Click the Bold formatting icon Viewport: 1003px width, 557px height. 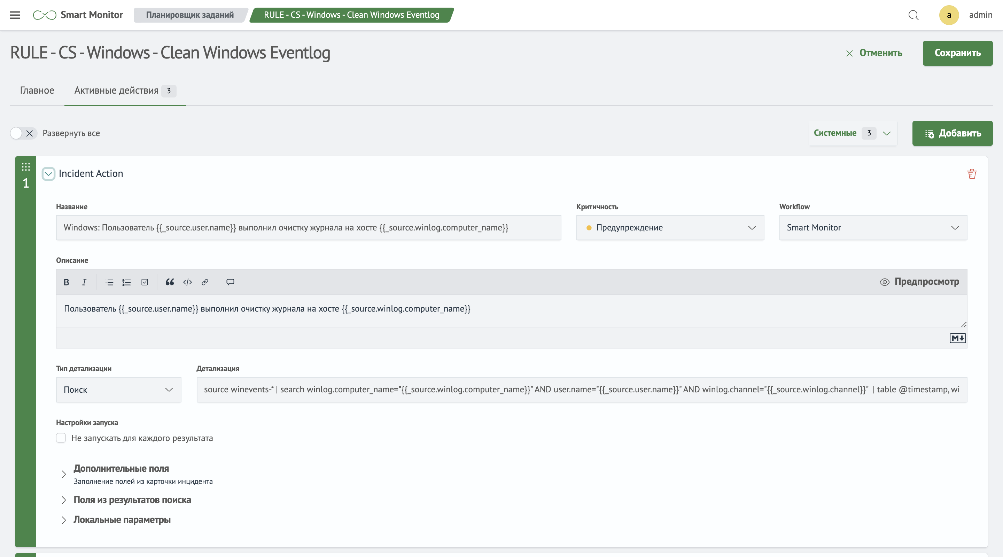[66, 282]
